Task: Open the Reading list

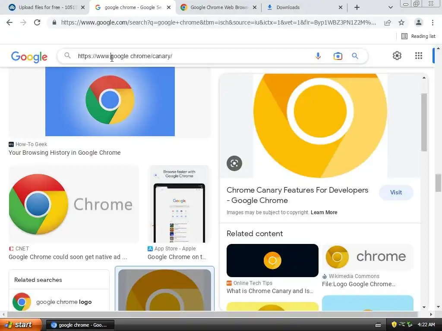Action: click(x=418, y=36)
